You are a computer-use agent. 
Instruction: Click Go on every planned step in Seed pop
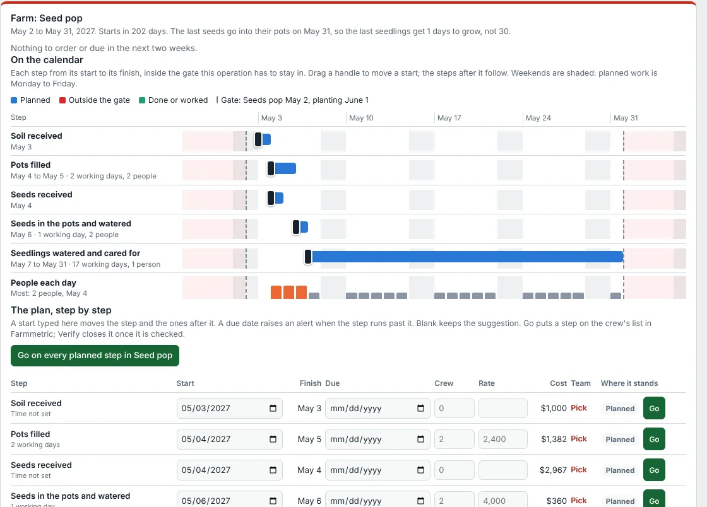(95, 355)
